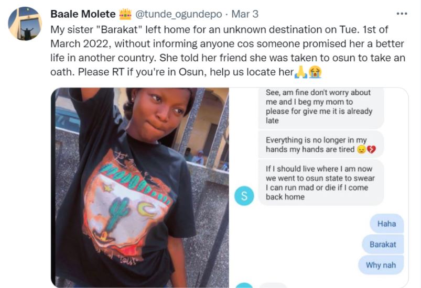Click the praying hands emoji in tweet
The image size is (421, 288).
[300, 73]
